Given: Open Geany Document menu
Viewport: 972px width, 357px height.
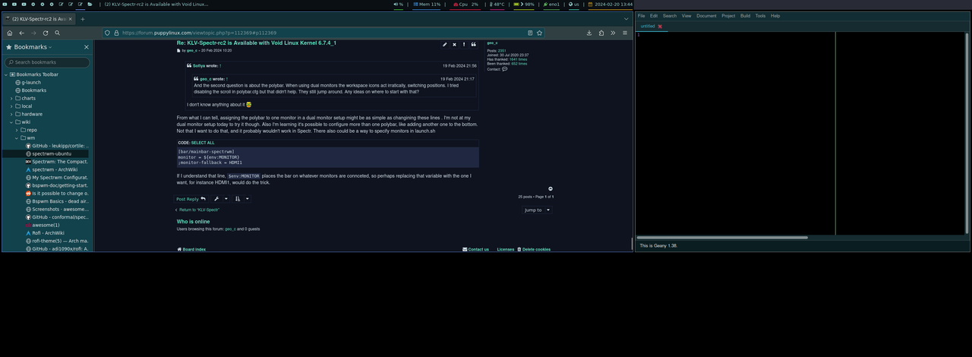Looking at the screenshot, I should (706, 15).
